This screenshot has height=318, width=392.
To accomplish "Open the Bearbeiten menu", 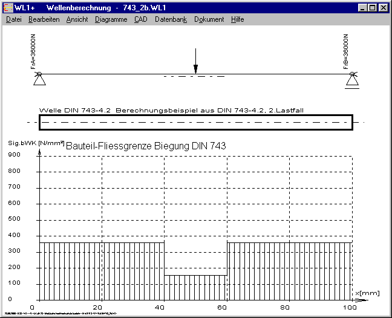I will [44, 19].
